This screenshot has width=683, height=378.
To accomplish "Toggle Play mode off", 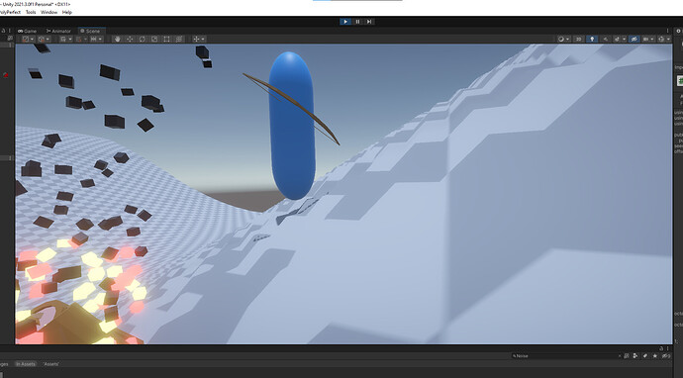I will coord(345,22).
